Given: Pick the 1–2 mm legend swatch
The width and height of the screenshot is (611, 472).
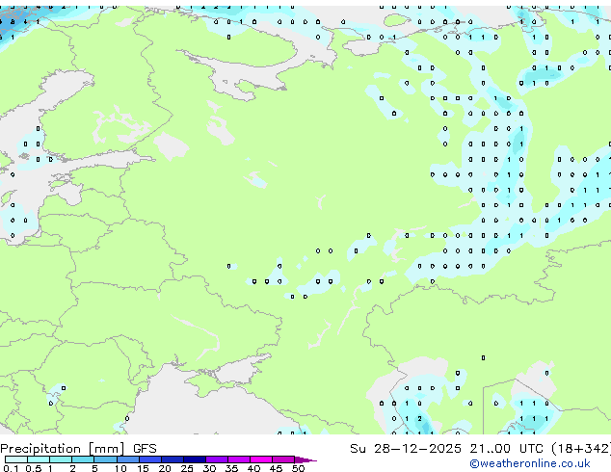Looking at the screenshot, I should click(x=61, y=459).
